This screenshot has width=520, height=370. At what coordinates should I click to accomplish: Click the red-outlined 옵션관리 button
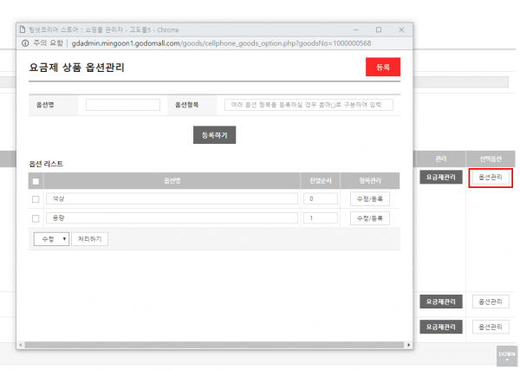(490, 178)
